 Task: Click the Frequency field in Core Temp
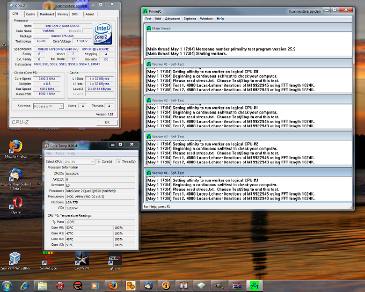point(100,197)
